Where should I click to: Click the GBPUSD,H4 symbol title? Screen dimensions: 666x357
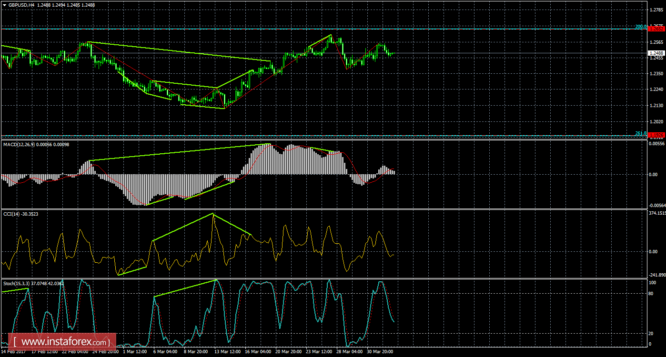[x=18, y=5]
